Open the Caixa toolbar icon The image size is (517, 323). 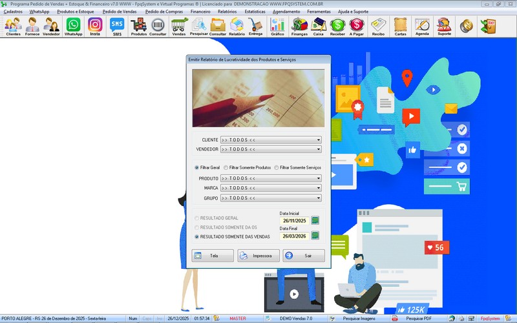318,26
